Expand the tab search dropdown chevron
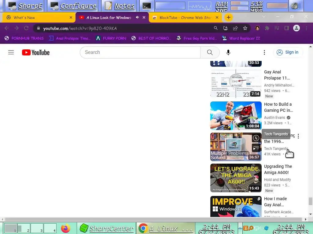 pyautogui.click(x=264, y=16)
